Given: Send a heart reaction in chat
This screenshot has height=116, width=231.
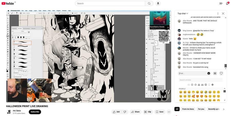Looking at the screenshot, I should coord(221,73).
